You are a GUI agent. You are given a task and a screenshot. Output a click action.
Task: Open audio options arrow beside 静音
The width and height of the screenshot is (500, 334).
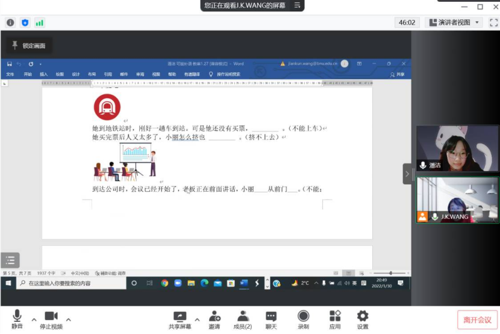pyautogui.click(x=34, y=320)
